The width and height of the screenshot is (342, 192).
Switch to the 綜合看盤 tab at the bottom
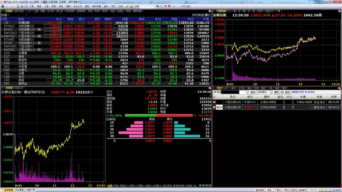click(x=19, y=190)
